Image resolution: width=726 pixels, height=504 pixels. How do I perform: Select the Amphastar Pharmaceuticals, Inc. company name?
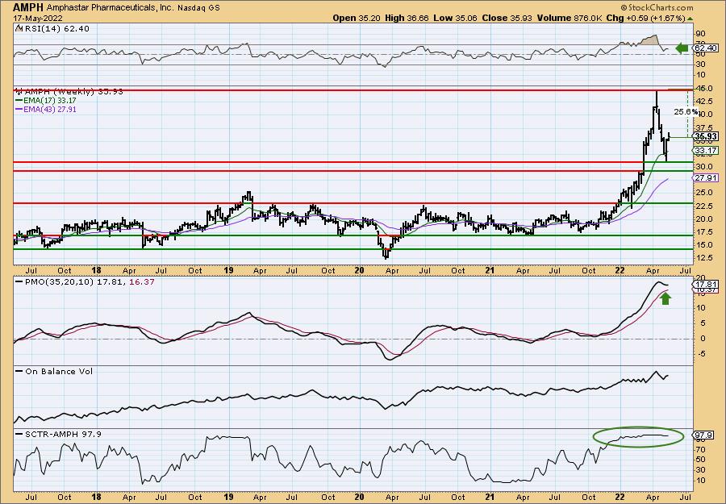coord(111,8)
